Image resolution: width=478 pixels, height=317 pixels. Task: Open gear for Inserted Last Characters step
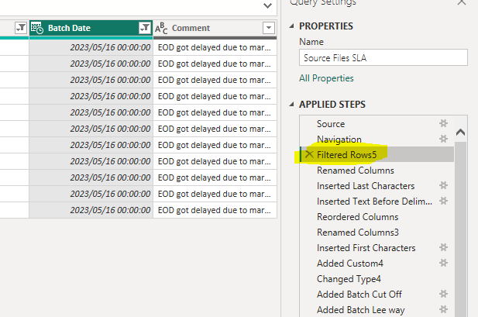(x=443, y=185)
